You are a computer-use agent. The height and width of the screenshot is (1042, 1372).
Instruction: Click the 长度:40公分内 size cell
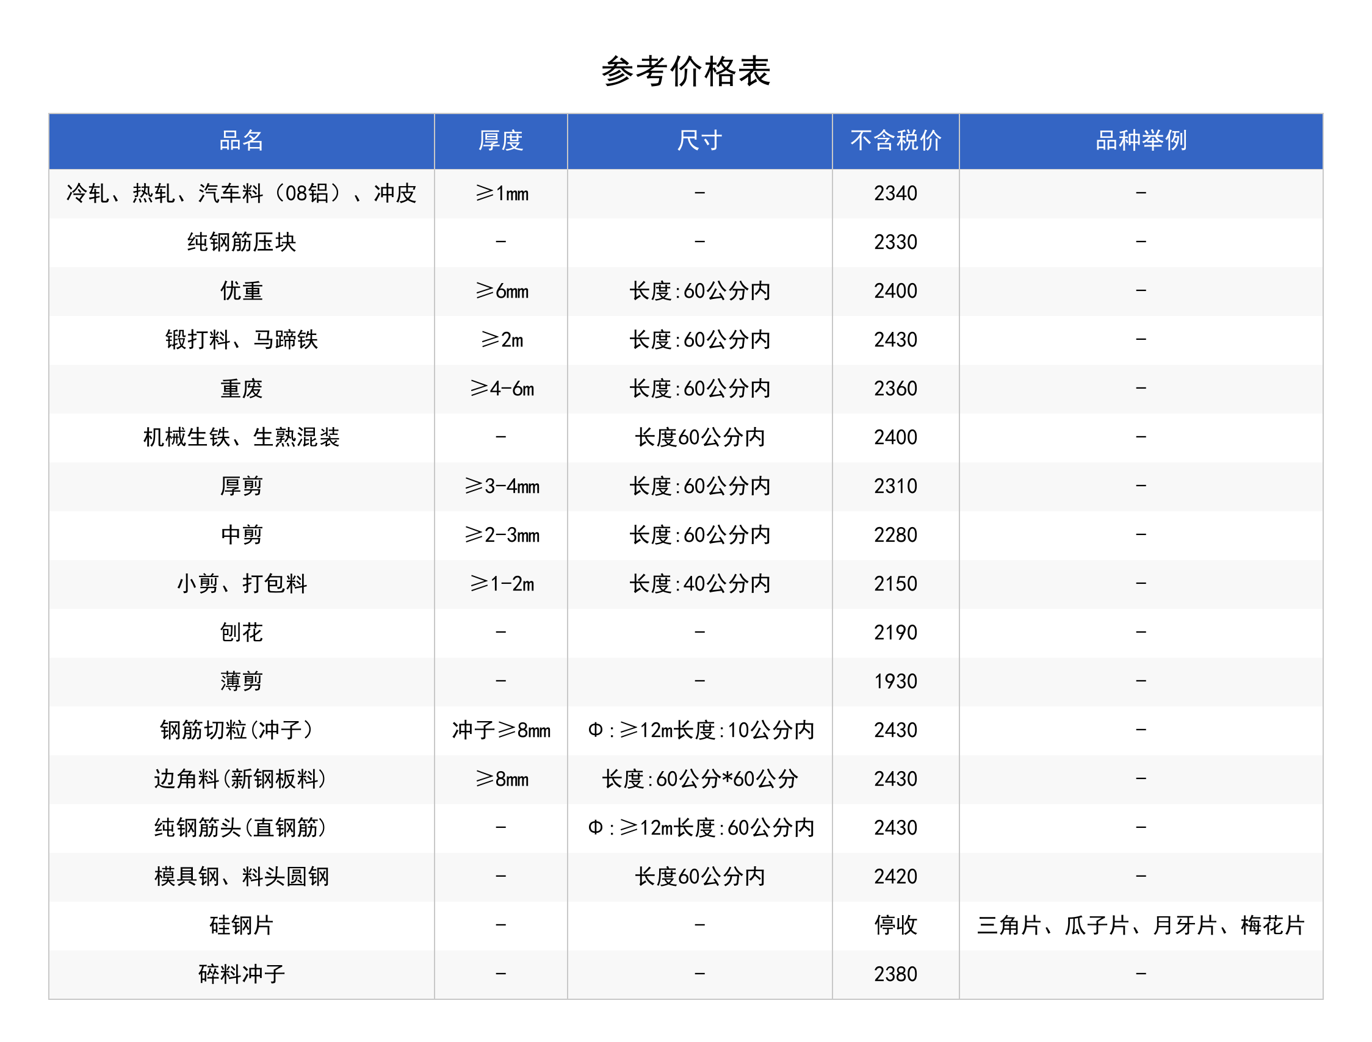(x=699, y=584)
